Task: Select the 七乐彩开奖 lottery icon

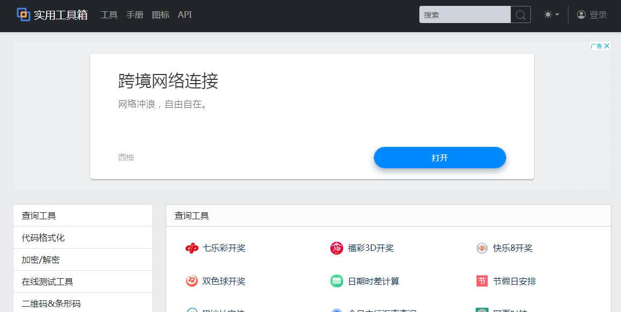Action: (191, 248)
